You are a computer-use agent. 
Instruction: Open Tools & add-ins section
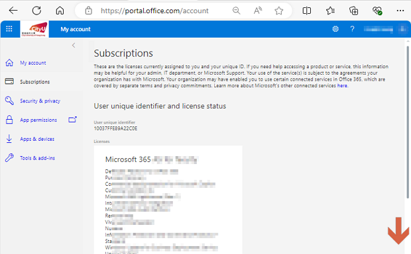click(x=38, y=158)
